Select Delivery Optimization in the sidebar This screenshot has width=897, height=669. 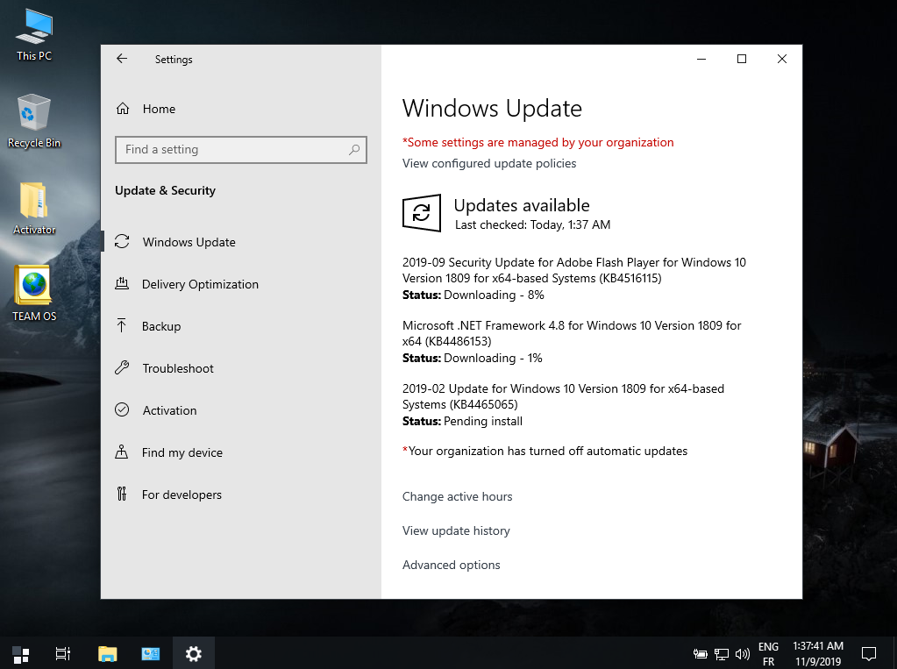click(x=241, y=284)
